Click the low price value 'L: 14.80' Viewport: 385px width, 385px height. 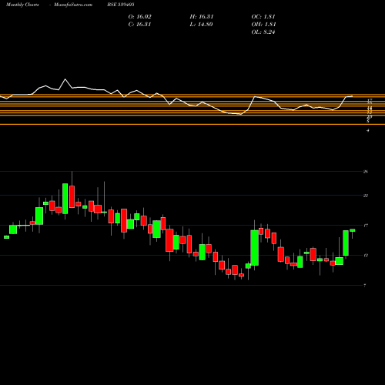click(x=201, y=25)
